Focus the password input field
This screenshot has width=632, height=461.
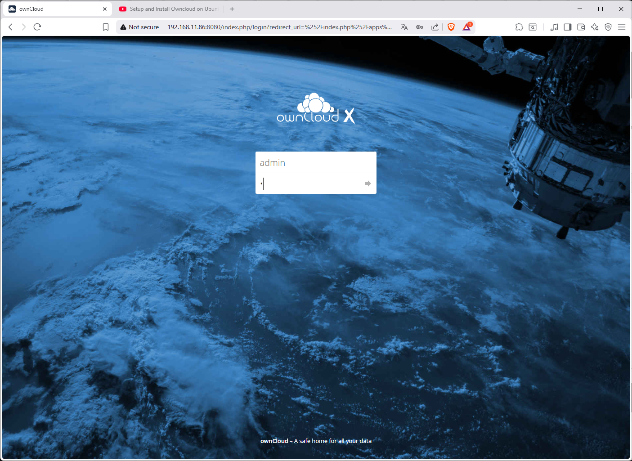[x=310, y=184]
